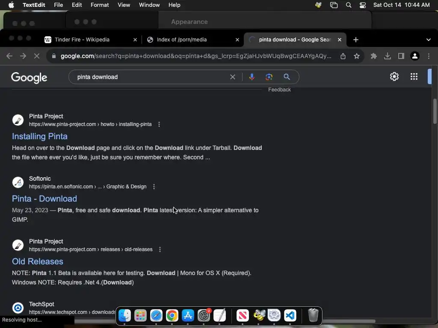Click the TechSpot result site name
438x328 pixels.
tap(41, 304)
